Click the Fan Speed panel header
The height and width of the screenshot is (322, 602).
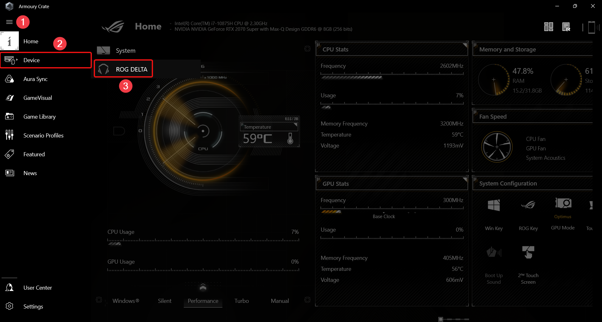pos(532,116)
